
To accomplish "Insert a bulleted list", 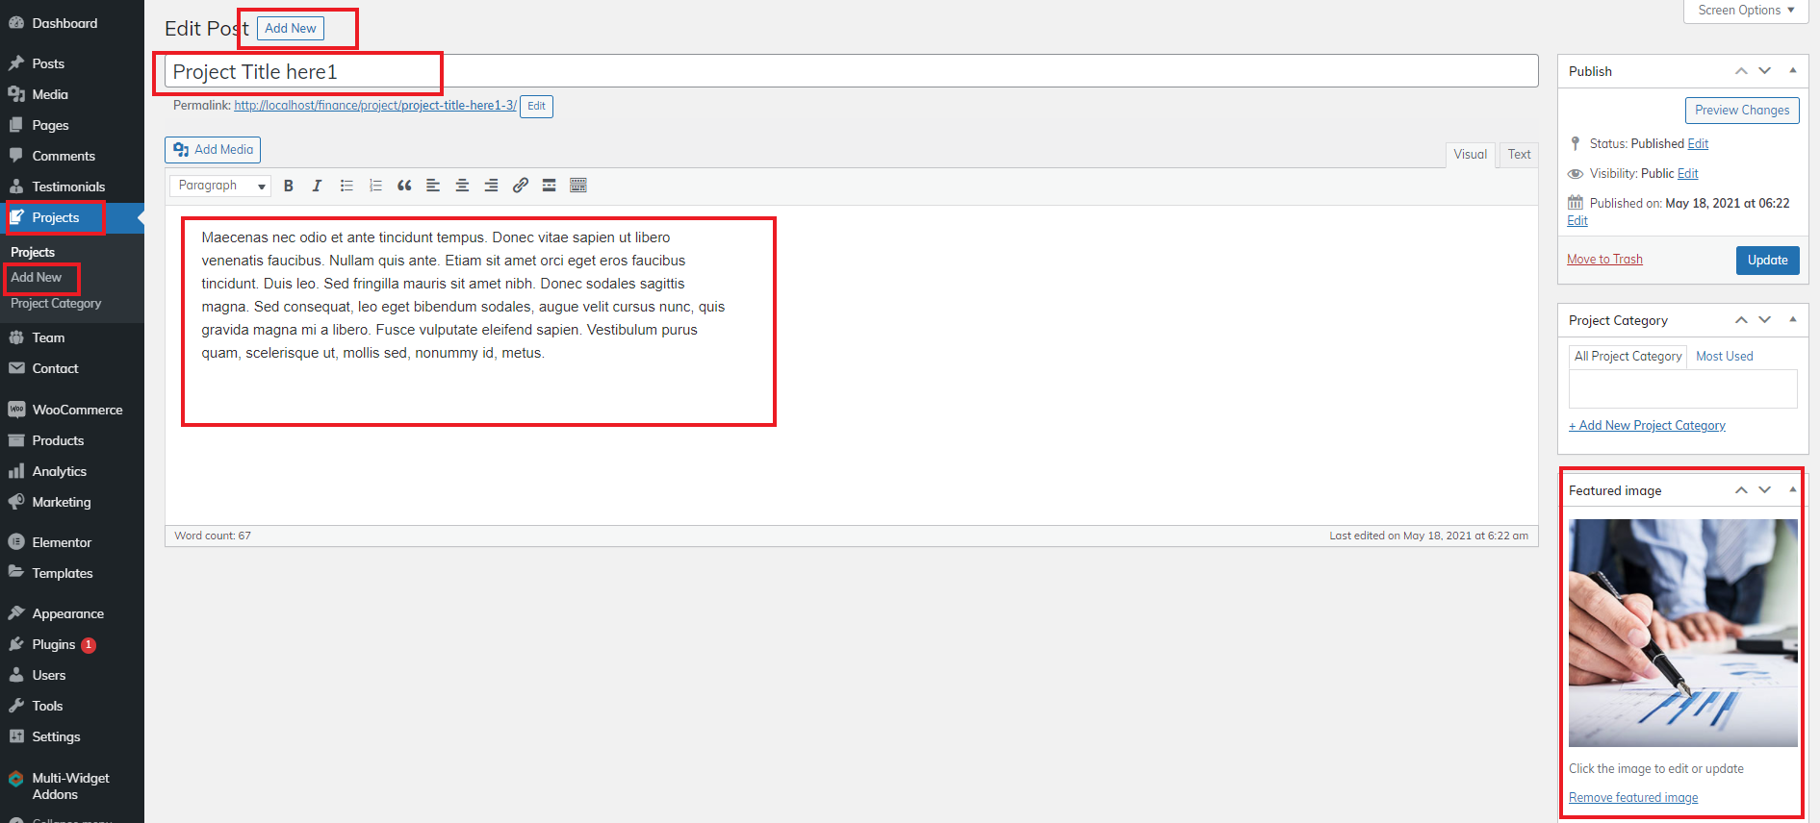I will [x=346, y=186].
